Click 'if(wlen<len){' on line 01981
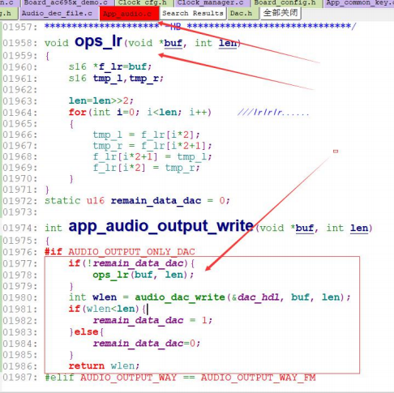394x393 pixels. click(107, 309)
